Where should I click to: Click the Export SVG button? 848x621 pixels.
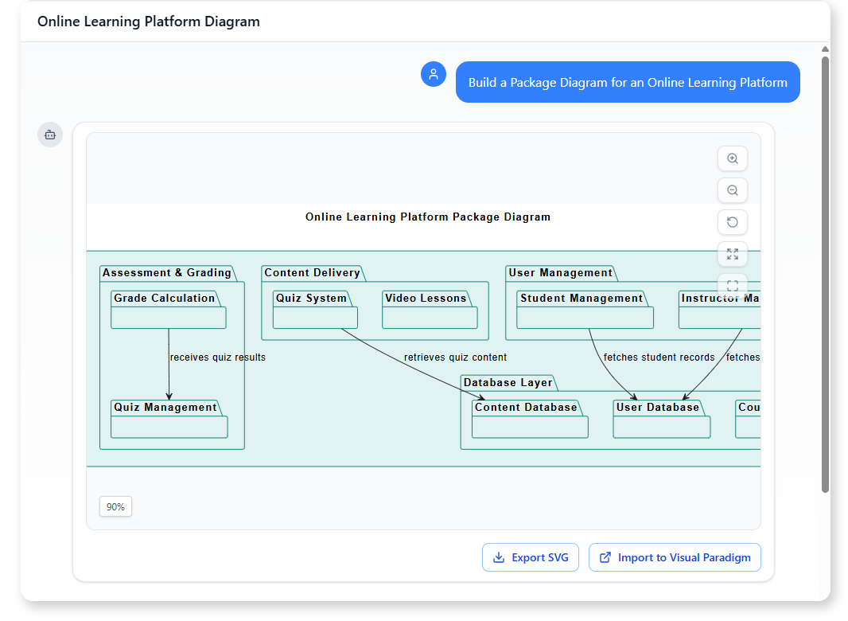pyautogui.click(x=530, y=557)
